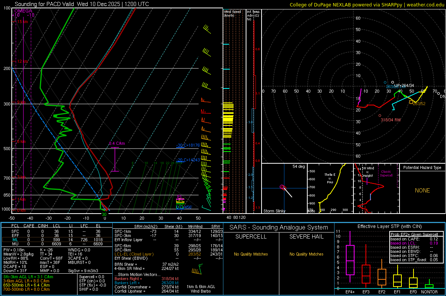Click the 8.4 C/km lapse rate bracket

click(115, 160)
